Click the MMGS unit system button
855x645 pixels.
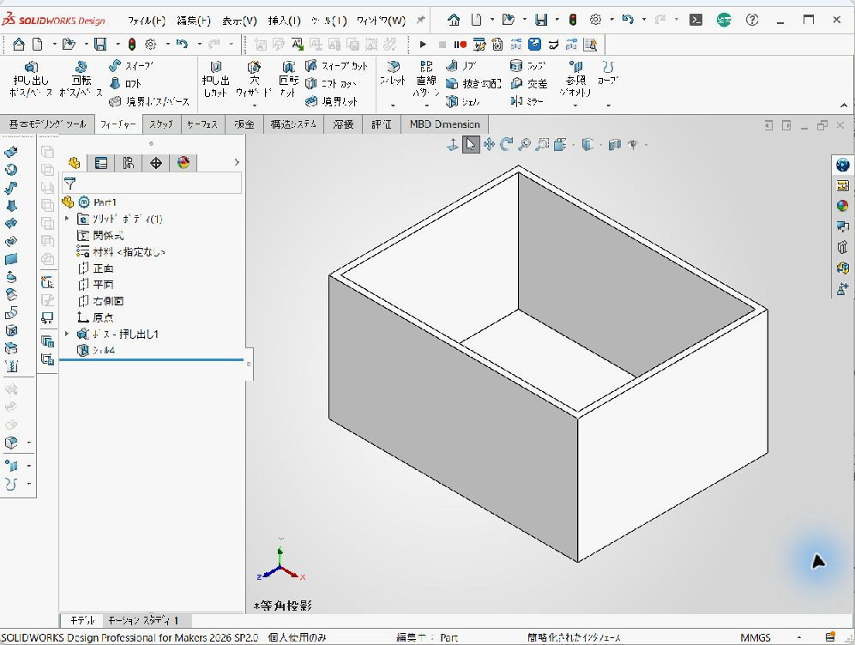point(756,637)
